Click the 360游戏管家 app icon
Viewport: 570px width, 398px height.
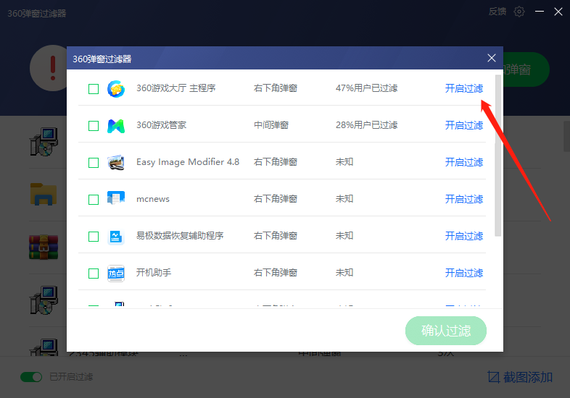click(116, 125)
